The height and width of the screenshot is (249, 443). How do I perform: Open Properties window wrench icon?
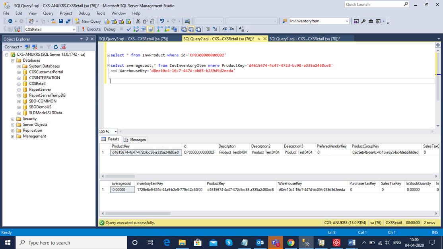click(x=363, y=21)
